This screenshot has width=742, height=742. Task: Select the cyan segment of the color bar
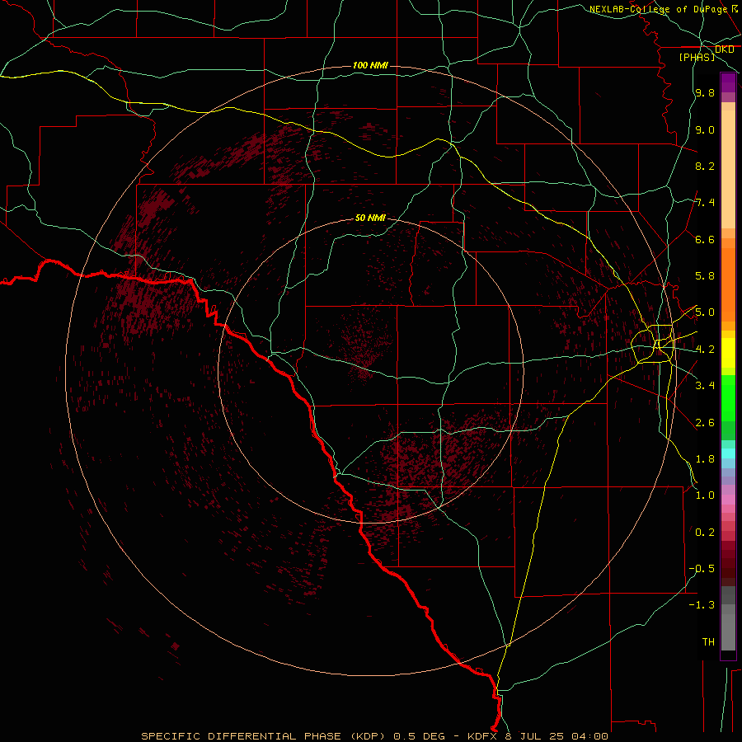point(728,453)
